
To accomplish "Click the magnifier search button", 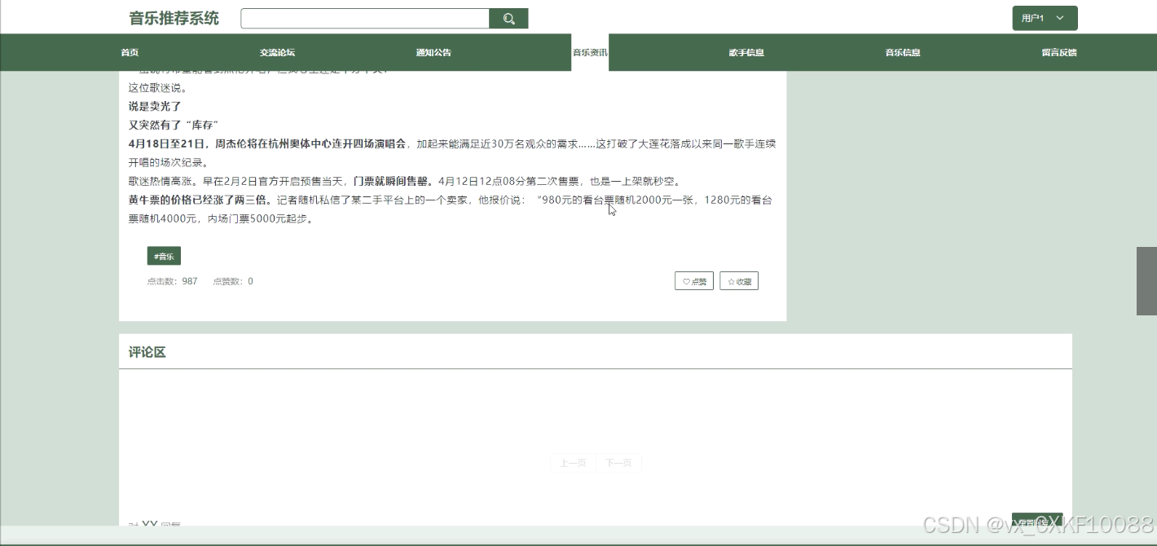I will point(508,19).
